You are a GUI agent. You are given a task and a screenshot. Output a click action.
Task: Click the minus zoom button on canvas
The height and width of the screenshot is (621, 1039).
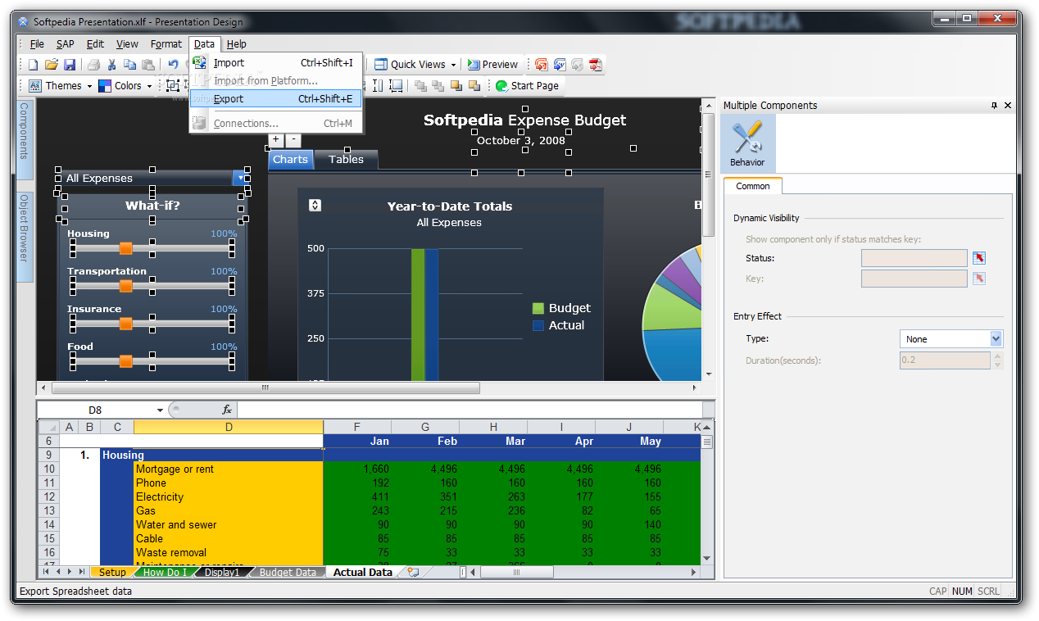(294, 141)
